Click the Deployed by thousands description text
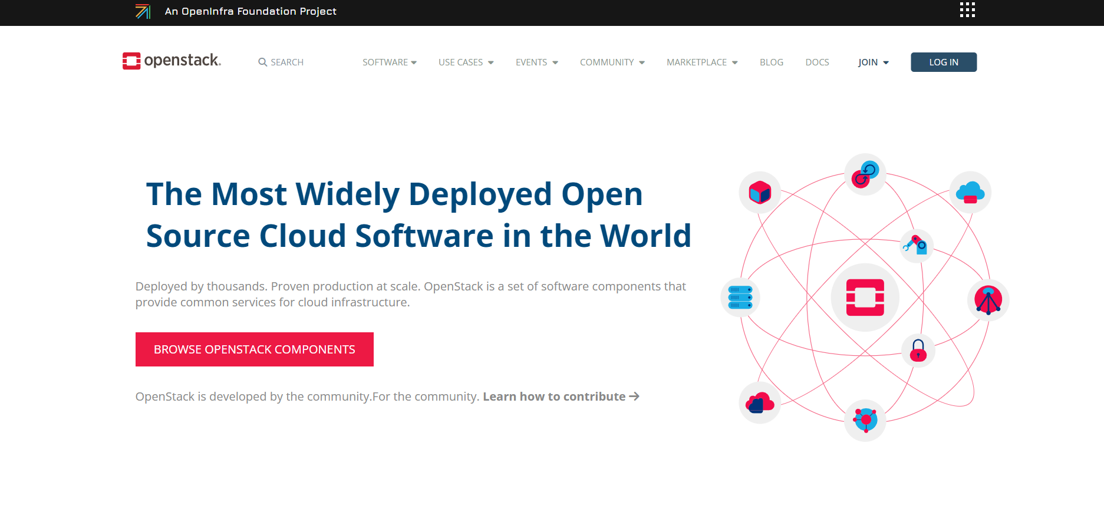 tap(411, 294)
